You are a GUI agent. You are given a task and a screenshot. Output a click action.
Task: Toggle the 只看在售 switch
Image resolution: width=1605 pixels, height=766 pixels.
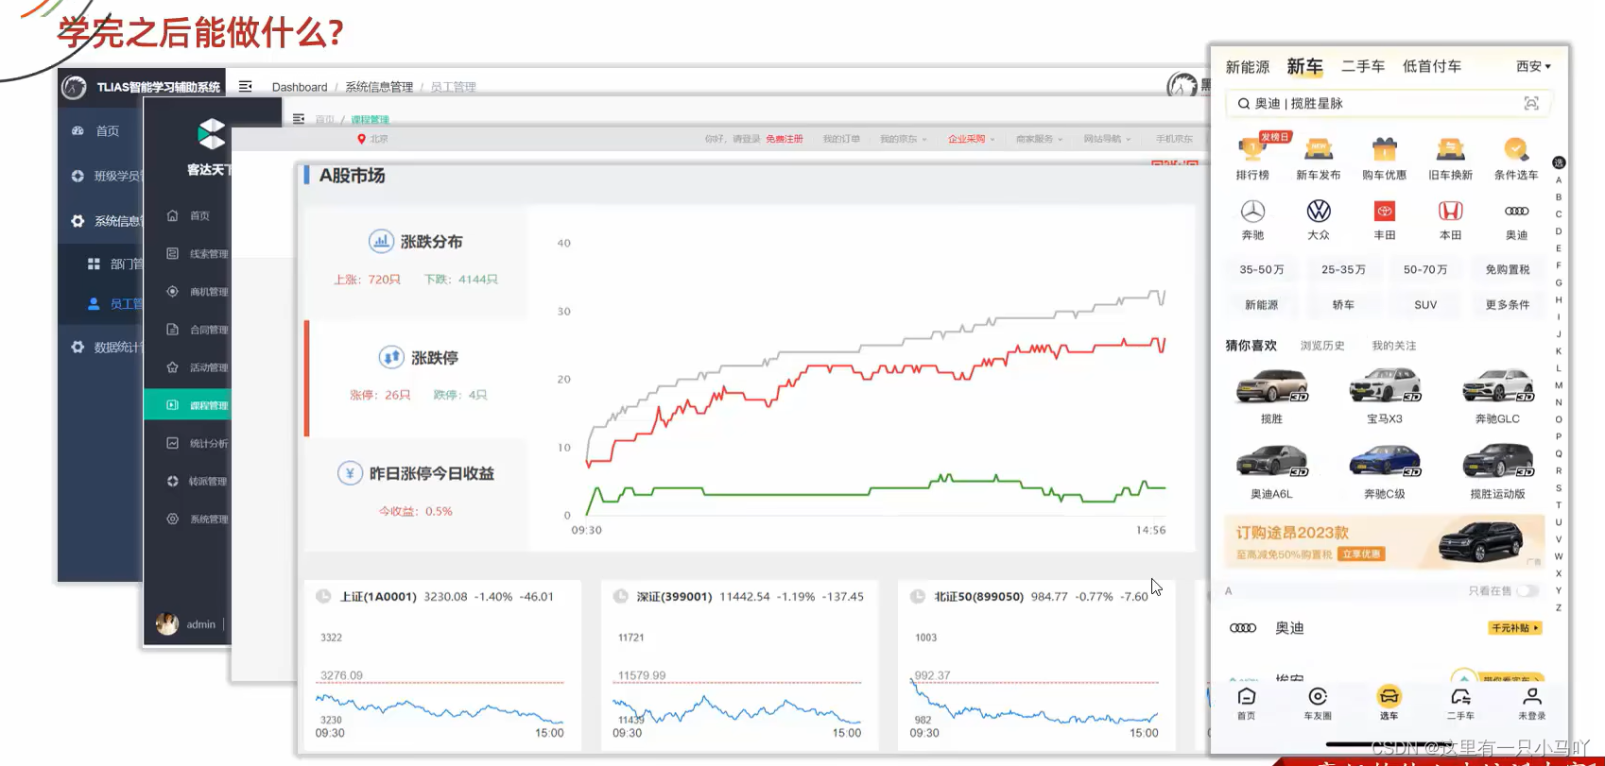click(x=1527, y=591)
